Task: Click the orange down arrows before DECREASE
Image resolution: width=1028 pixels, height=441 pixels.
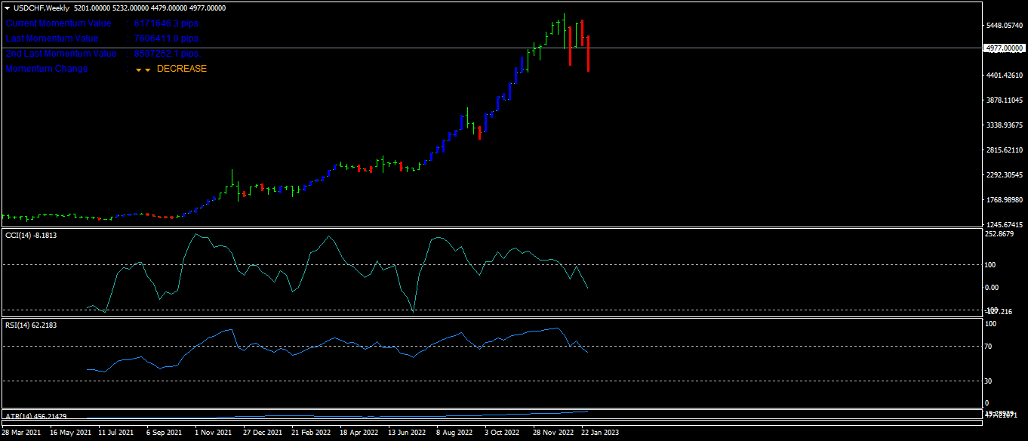Action: pyautogui.click(x=143, y=69)
